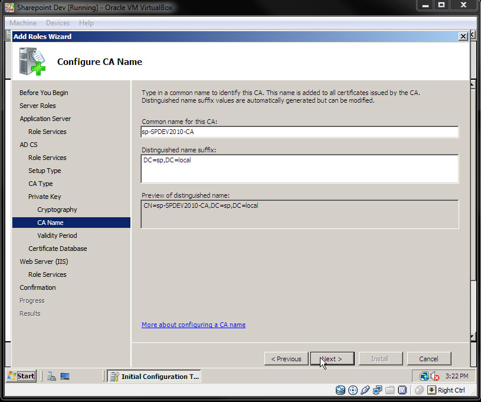Screen dimensions: 481x402
Task: Close the Add Roles Wizard dialog
Action: pyautogui.click(x=463, y=37)
